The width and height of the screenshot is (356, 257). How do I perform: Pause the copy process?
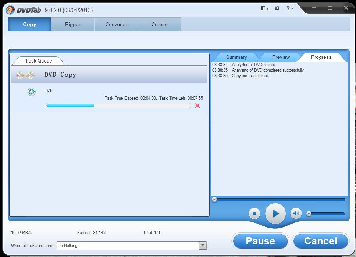click(260, 241)
